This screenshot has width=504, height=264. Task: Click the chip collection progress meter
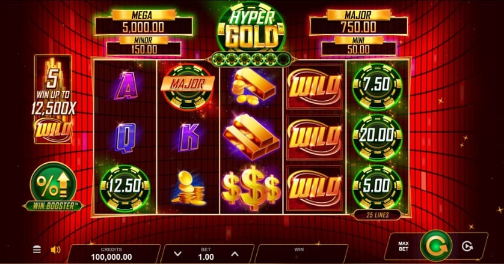pyautogui.click(x=251, y=59)
